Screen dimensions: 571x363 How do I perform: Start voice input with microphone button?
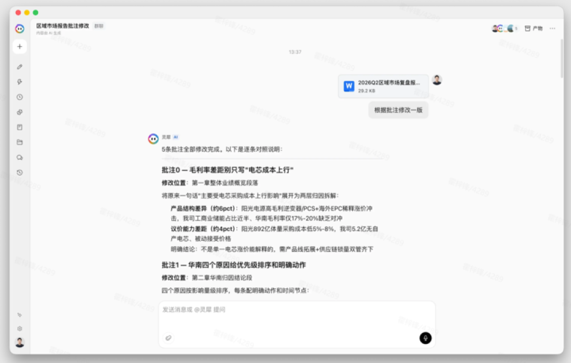pos(425,338)
